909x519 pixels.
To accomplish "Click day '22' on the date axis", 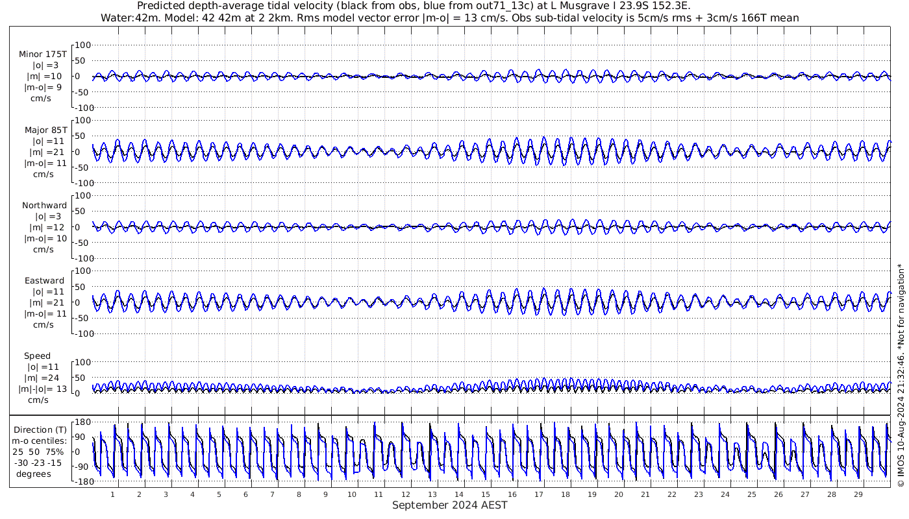I will pos(671,494).
